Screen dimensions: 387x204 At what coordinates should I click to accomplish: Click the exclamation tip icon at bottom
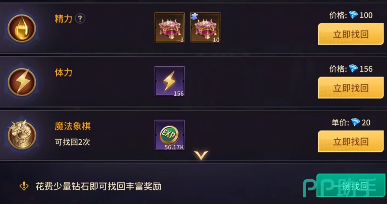[x=24, y=186]
